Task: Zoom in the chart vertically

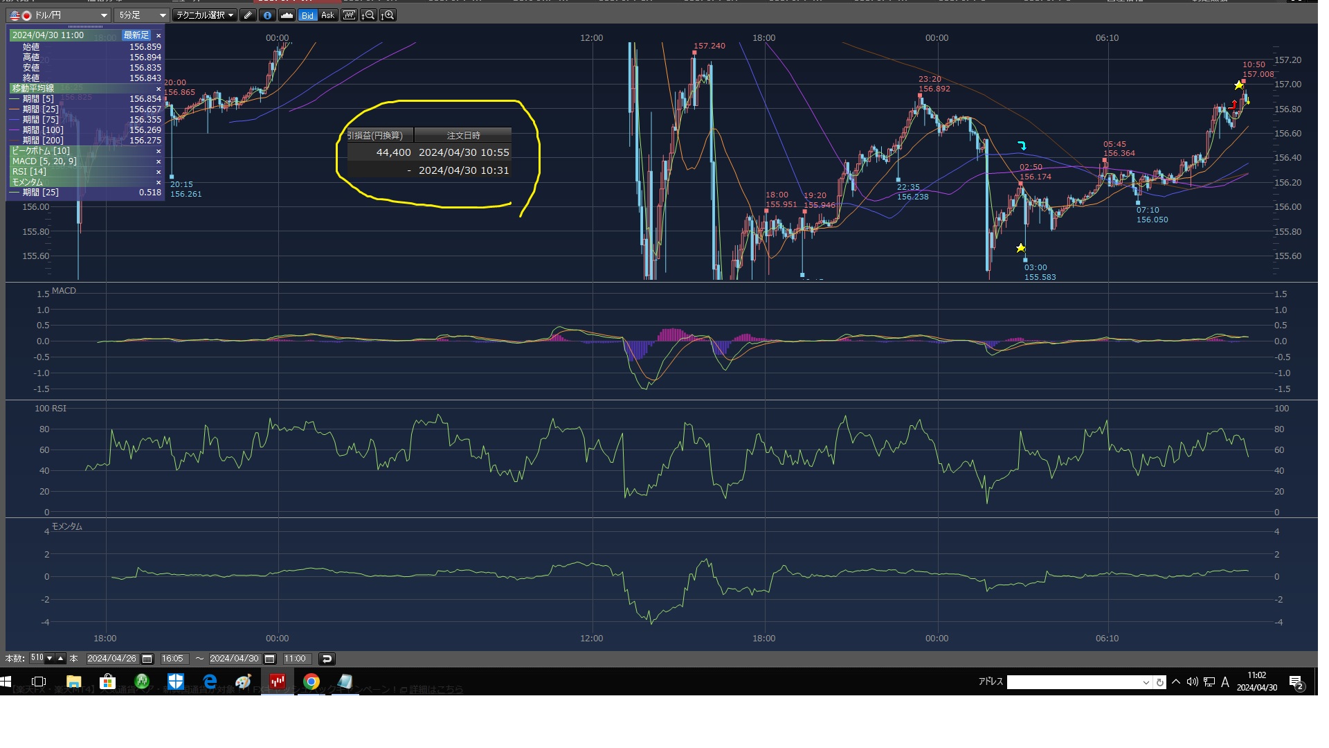Action: click(388, 15)
